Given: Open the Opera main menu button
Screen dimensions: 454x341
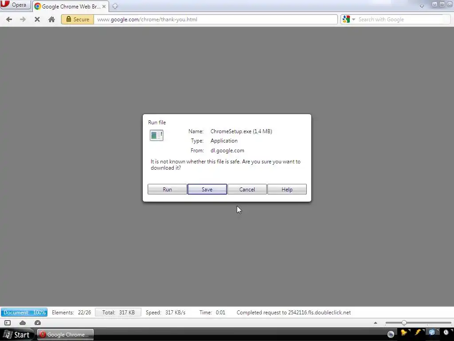Looking at the screenshot, I should pyautogui.click(x=16, y=5).
